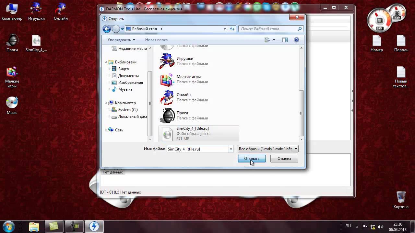The height and width of the screenshot is (233, 415).
Task: Click the Онлайн desktop icon
Action: coord(61,12)
